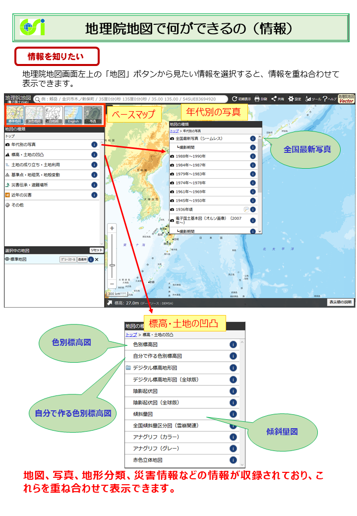The height and width of the screenshot is (516, 357).
Task: Select the 1984年〜1987年 photo layer
Action: (x=213, y=165)
